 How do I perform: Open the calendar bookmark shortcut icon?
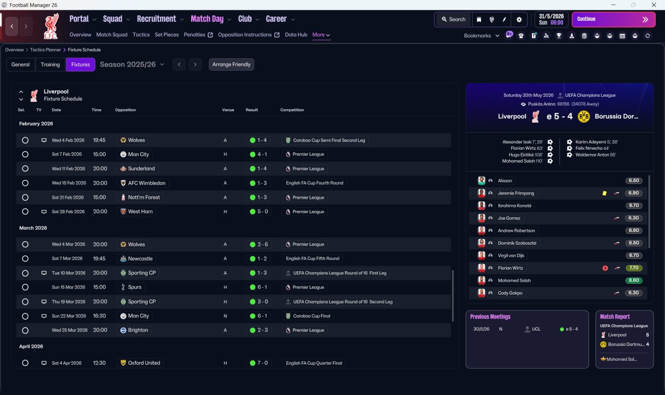622,35
